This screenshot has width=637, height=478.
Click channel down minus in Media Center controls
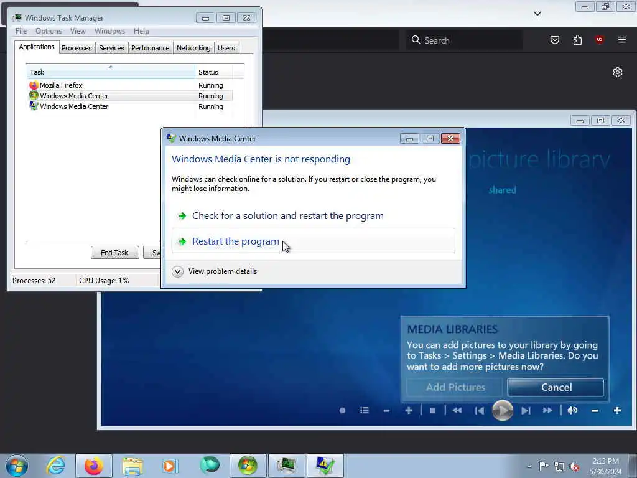tap(386, 411)
